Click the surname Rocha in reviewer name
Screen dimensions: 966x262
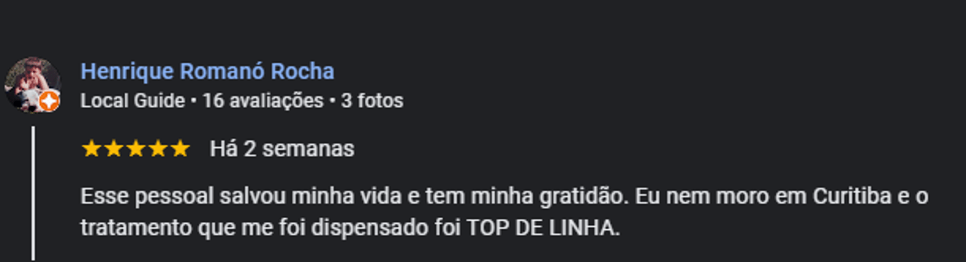(302, 71)
